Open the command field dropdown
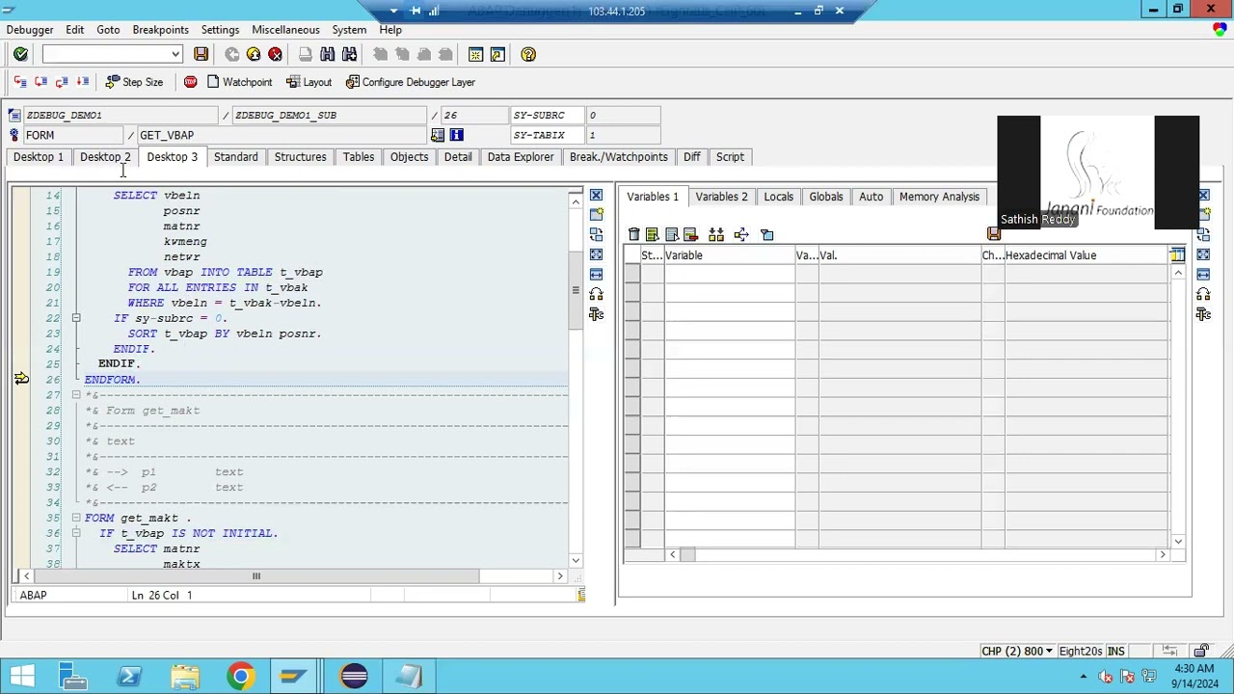This screenshot has height=694, width=1234. point(175,54)
